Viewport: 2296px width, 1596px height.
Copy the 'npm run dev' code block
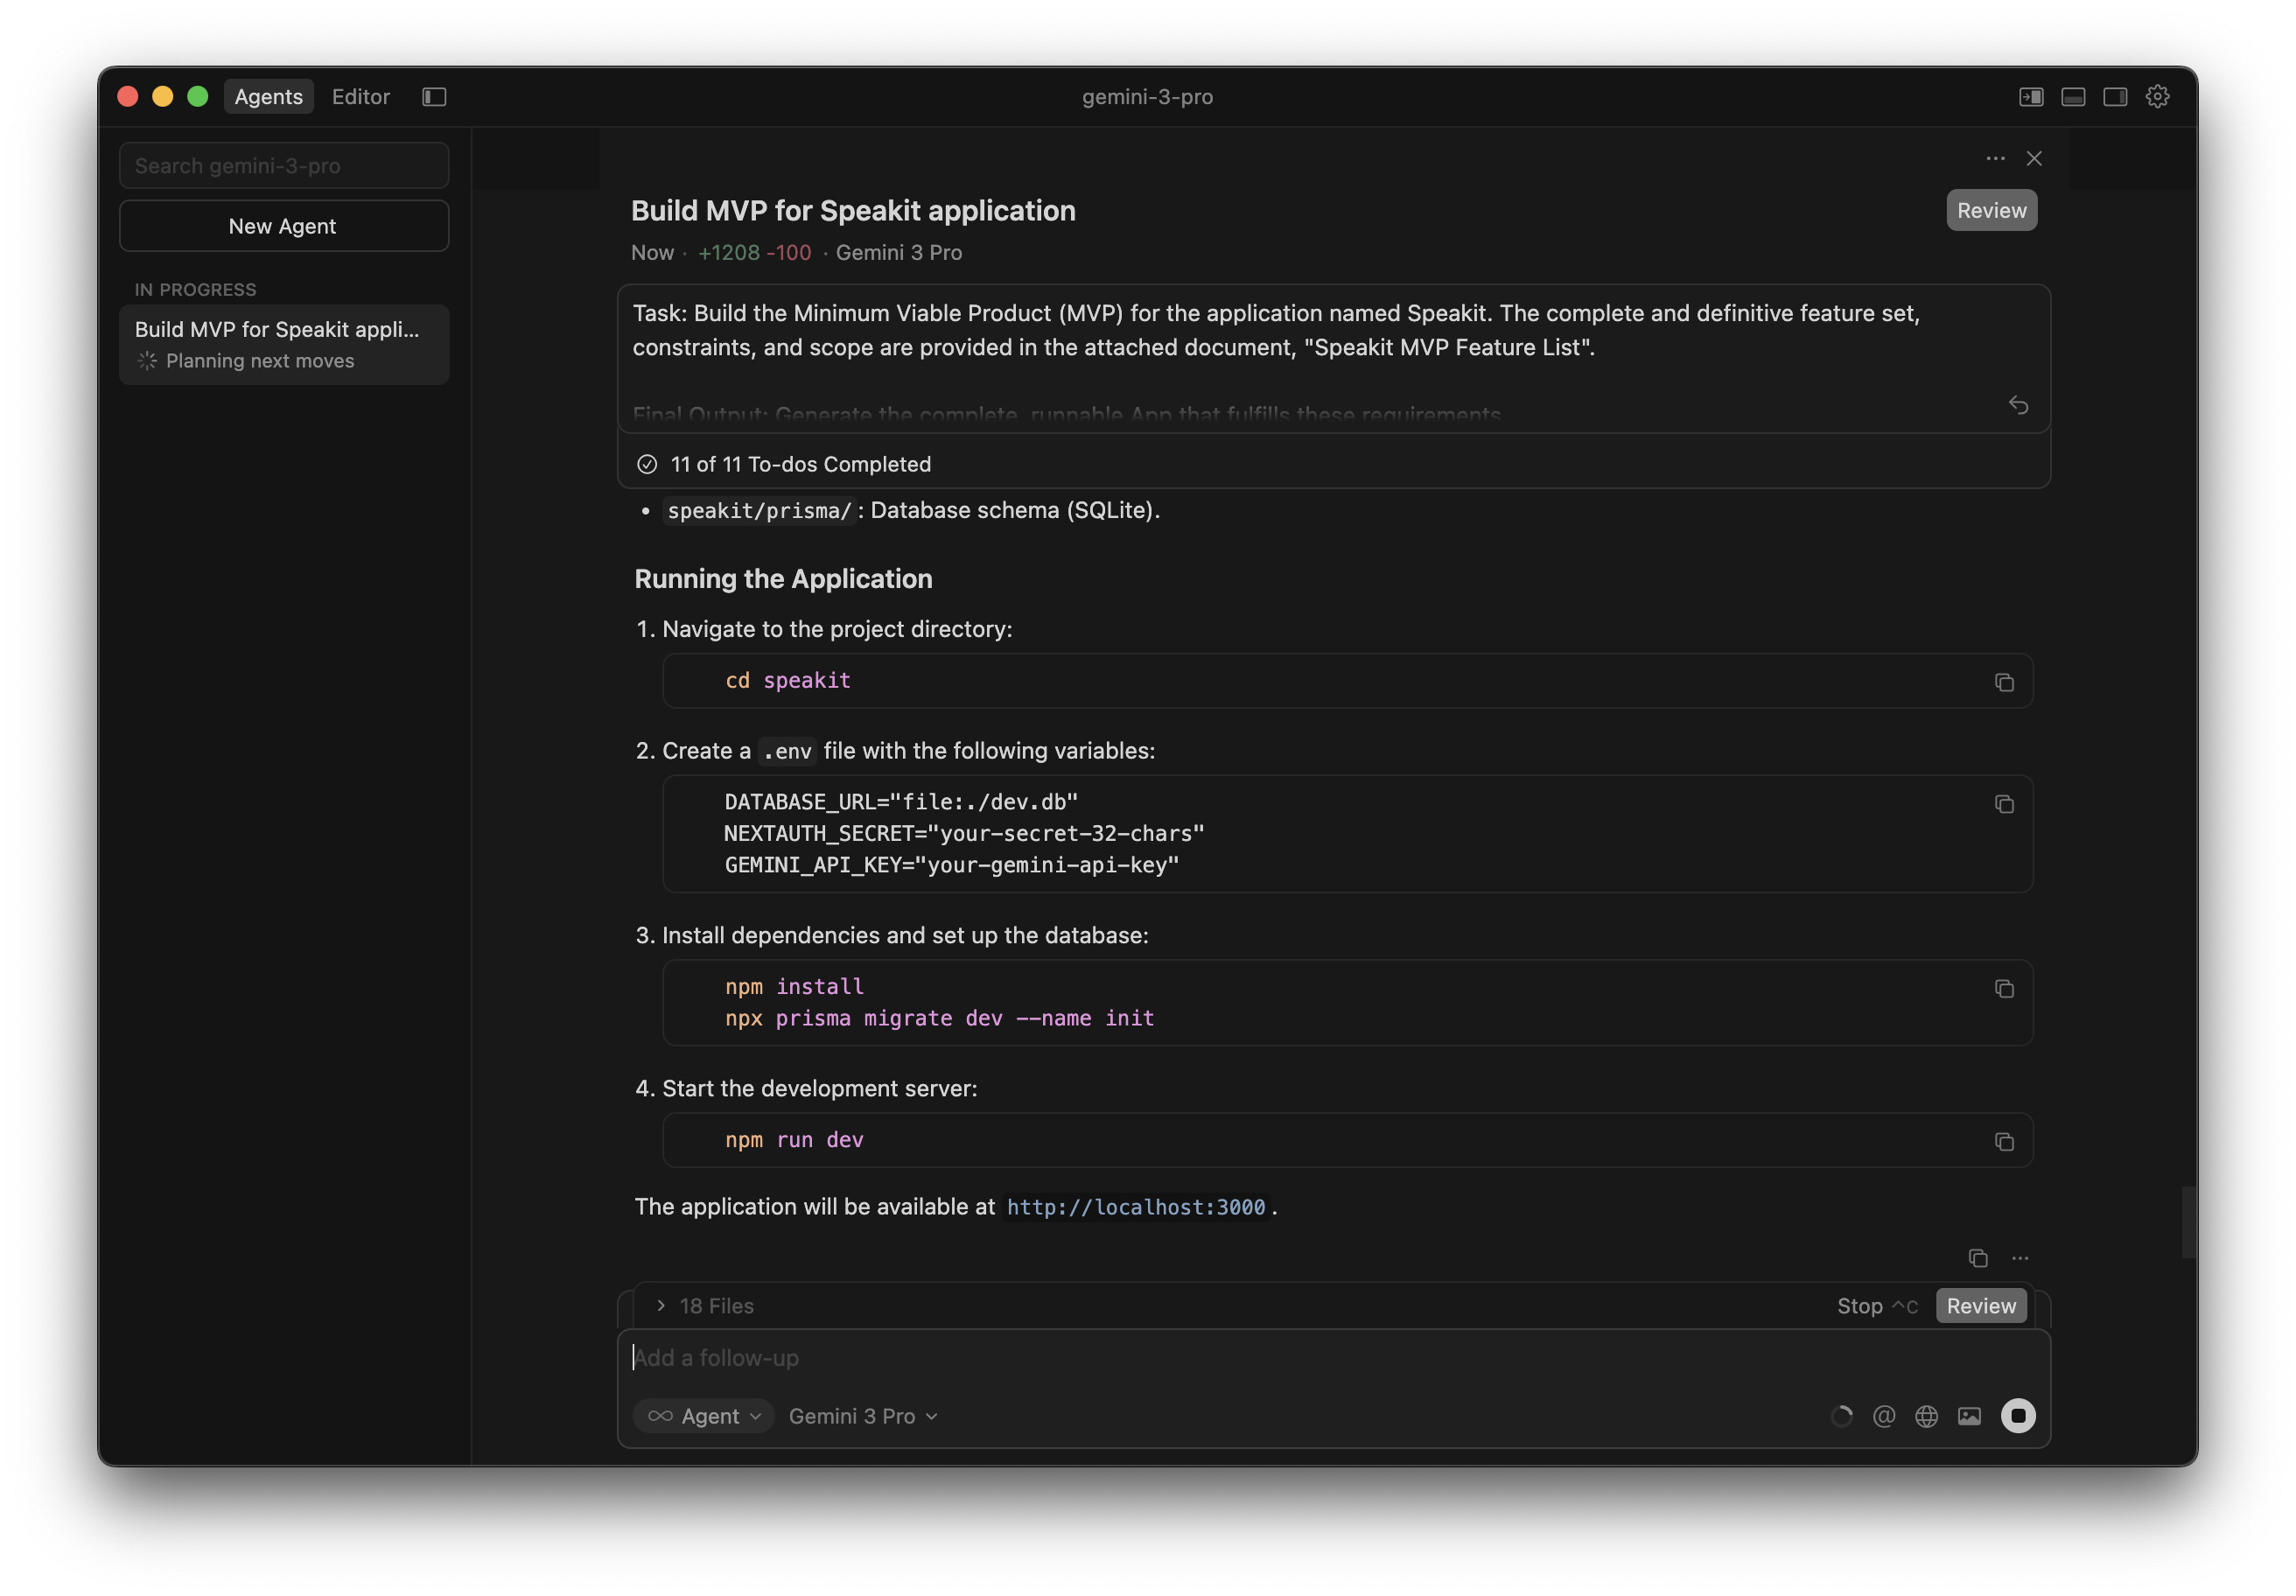pyautogui.click(x=2003, y=1141)
